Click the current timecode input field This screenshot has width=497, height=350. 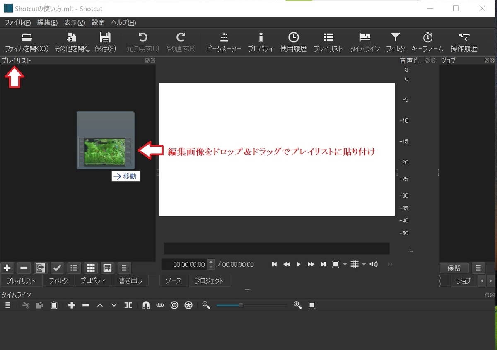click(x=184, y=264)
